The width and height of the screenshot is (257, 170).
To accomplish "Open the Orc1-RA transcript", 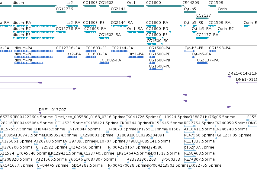I will (x=136, y=32).
